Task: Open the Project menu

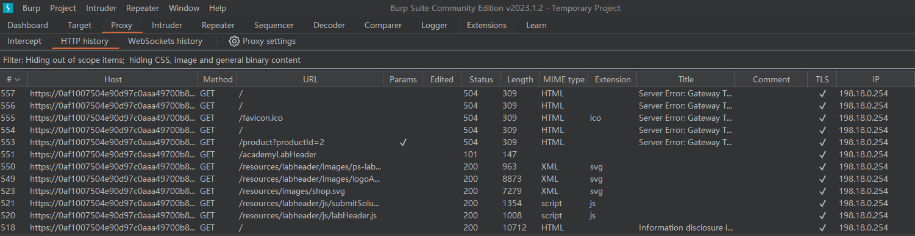Action: [x=63, y=8]
